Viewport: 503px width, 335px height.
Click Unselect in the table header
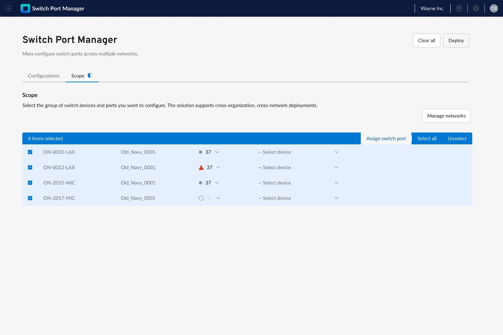(x=457, y=139)
